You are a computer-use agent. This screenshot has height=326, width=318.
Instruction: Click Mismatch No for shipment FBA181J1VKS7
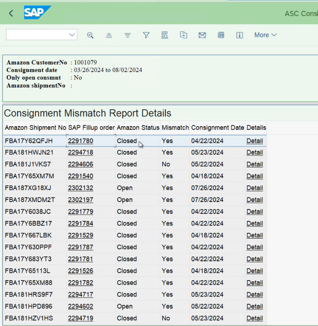[x=166, y=164]
